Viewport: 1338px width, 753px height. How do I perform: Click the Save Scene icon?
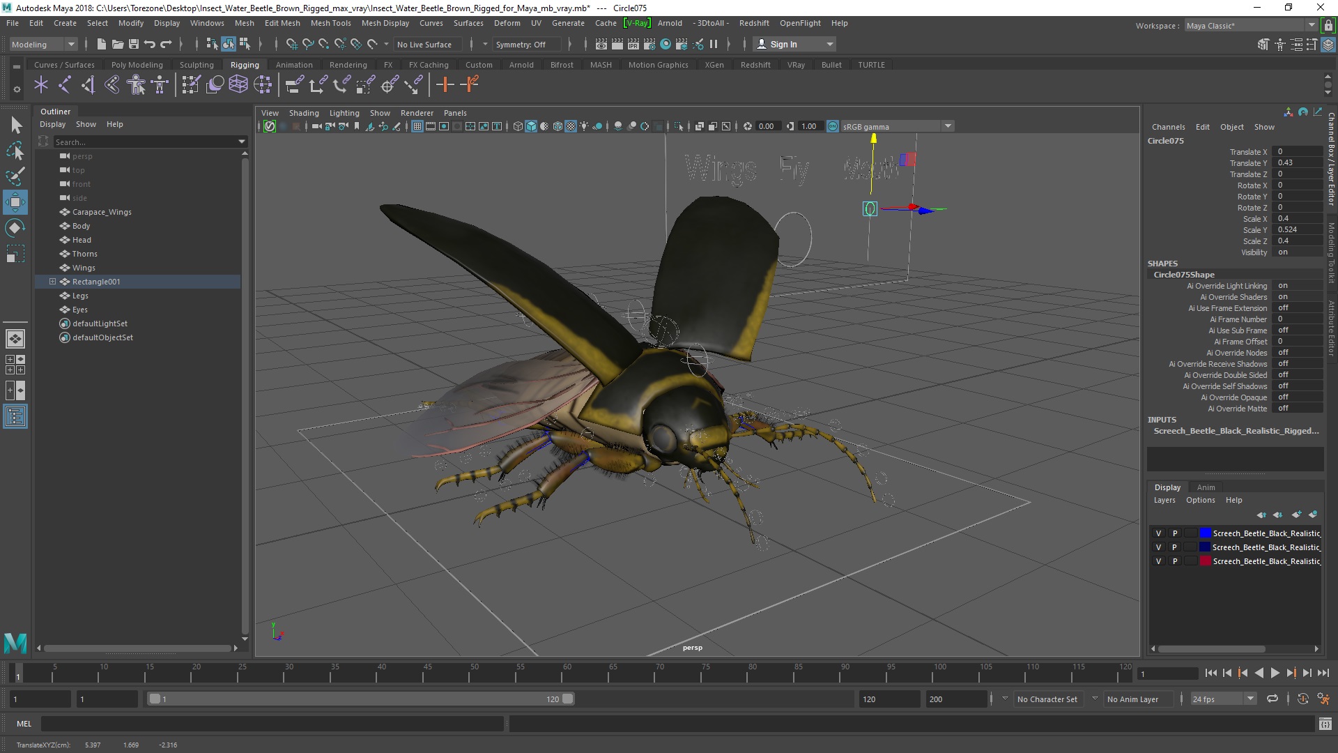134,44
